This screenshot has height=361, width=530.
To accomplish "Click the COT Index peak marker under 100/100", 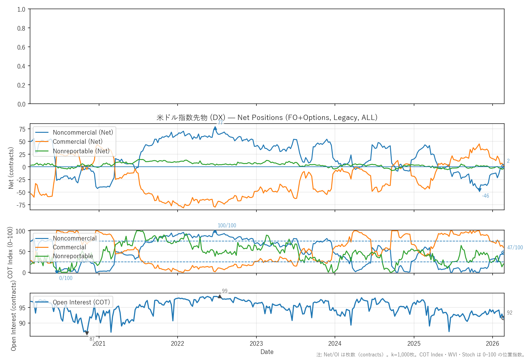I will [215, 232].
